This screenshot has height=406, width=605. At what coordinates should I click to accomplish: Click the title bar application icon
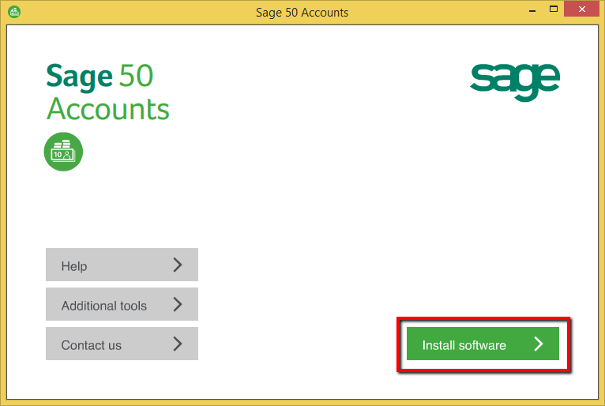(x=14, y=12)
